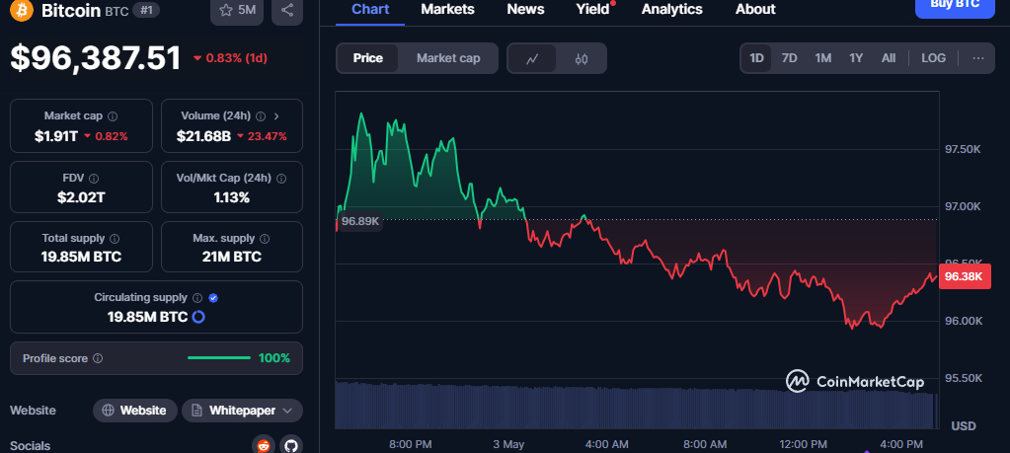Click Circulating supply info icon
The height and width of the screenshot is (453, 1010).
point(197,298)
